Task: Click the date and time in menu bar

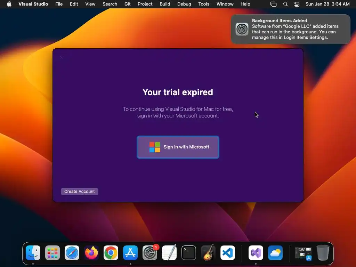Action: pos(327,4)
